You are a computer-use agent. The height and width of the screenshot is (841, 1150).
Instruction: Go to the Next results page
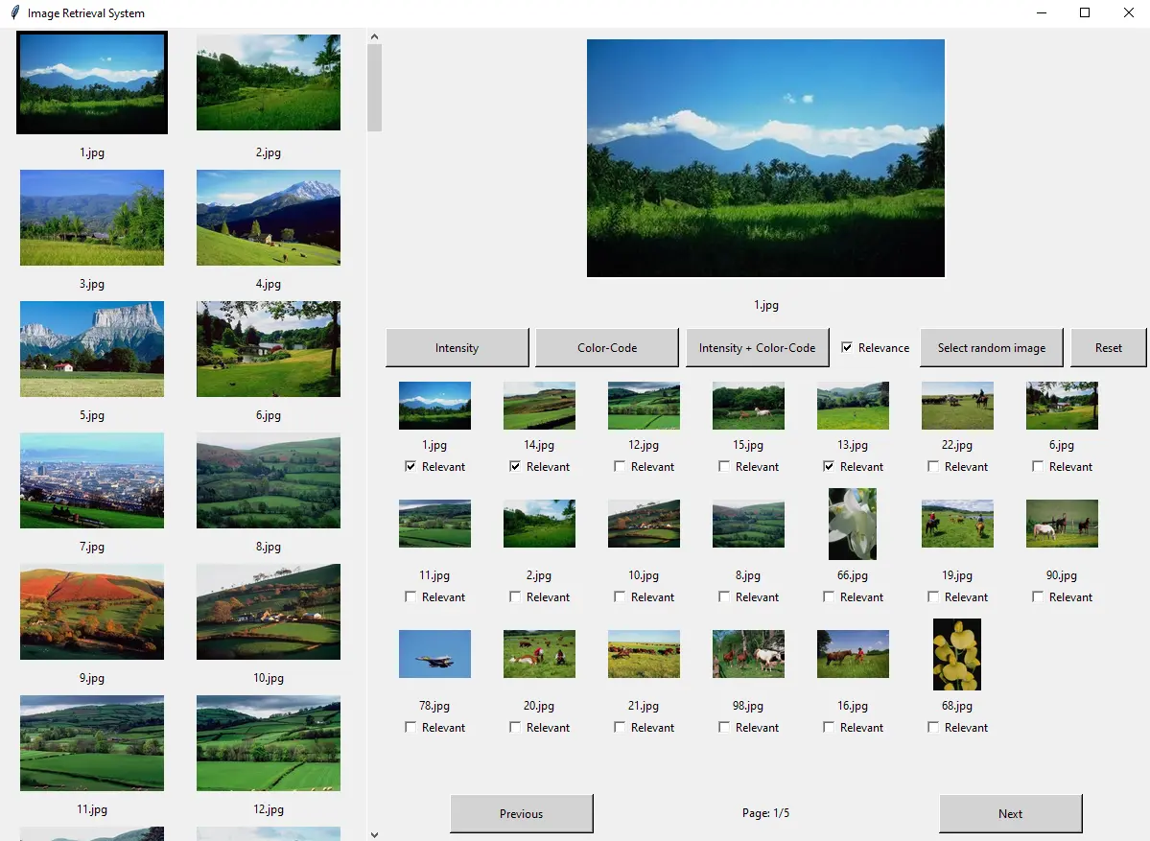point(1010,813)
